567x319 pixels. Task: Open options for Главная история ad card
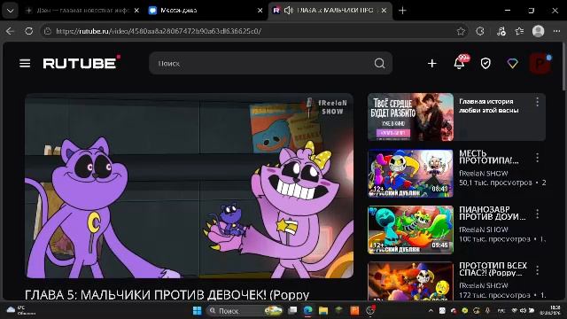538,102
